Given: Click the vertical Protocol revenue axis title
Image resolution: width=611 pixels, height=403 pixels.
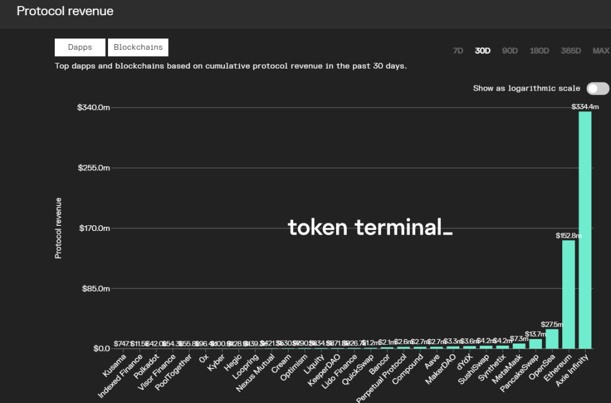Looking at the screenshot, I should [58, 228].
